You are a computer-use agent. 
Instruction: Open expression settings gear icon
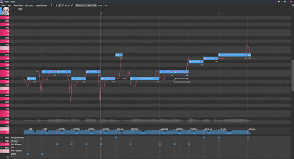7,157
